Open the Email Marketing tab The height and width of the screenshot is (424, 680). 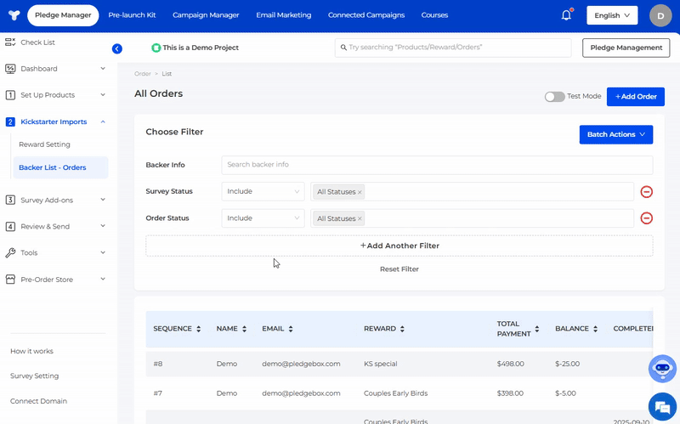pyautogui.click(x=283, y=15)
